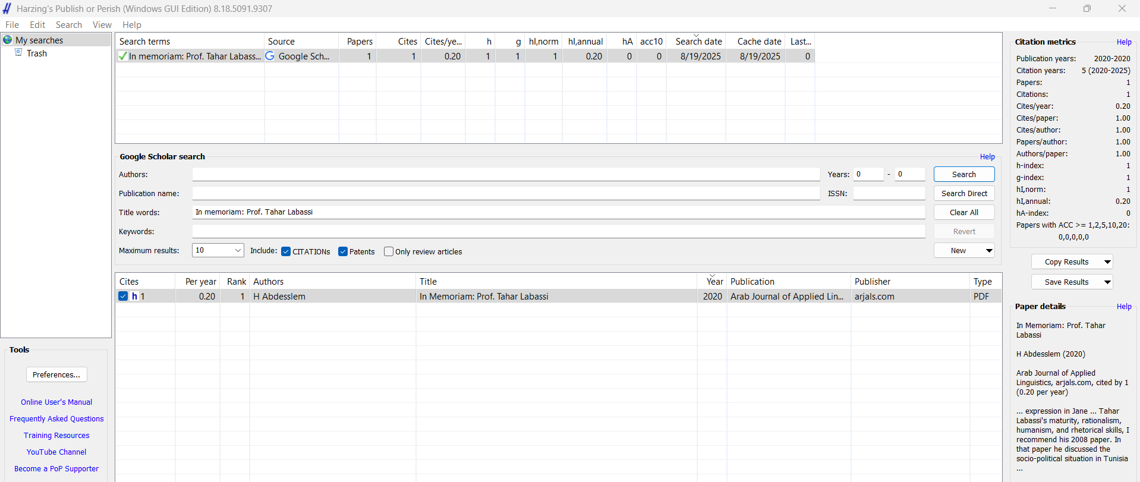
Task: Toggle the Patents include checkbox
Action: pos(343,251)
